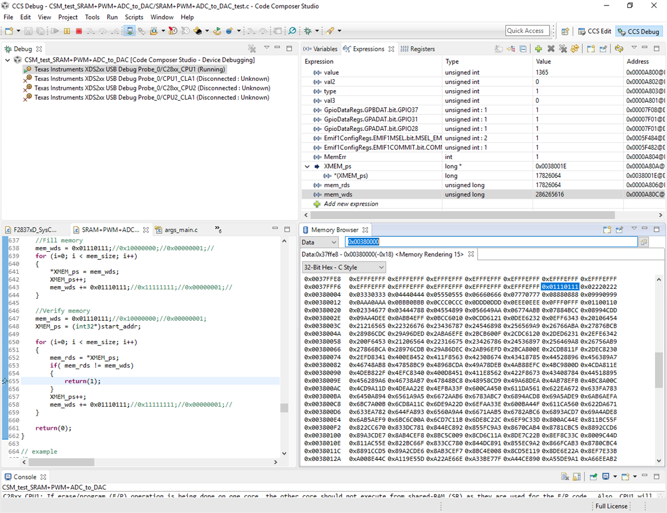Screen dimensions: 667x513
Task: Open Load program dropdown arrow
Action: pyautogui.click(x=163, y=31)
